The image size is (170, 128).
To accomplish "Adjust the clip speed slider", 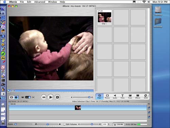I will (x=48, y=124).
